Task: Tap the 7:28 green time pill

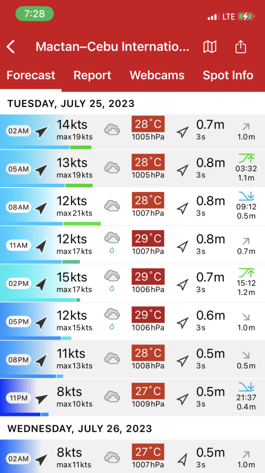Action: click(x=34, y=14)
